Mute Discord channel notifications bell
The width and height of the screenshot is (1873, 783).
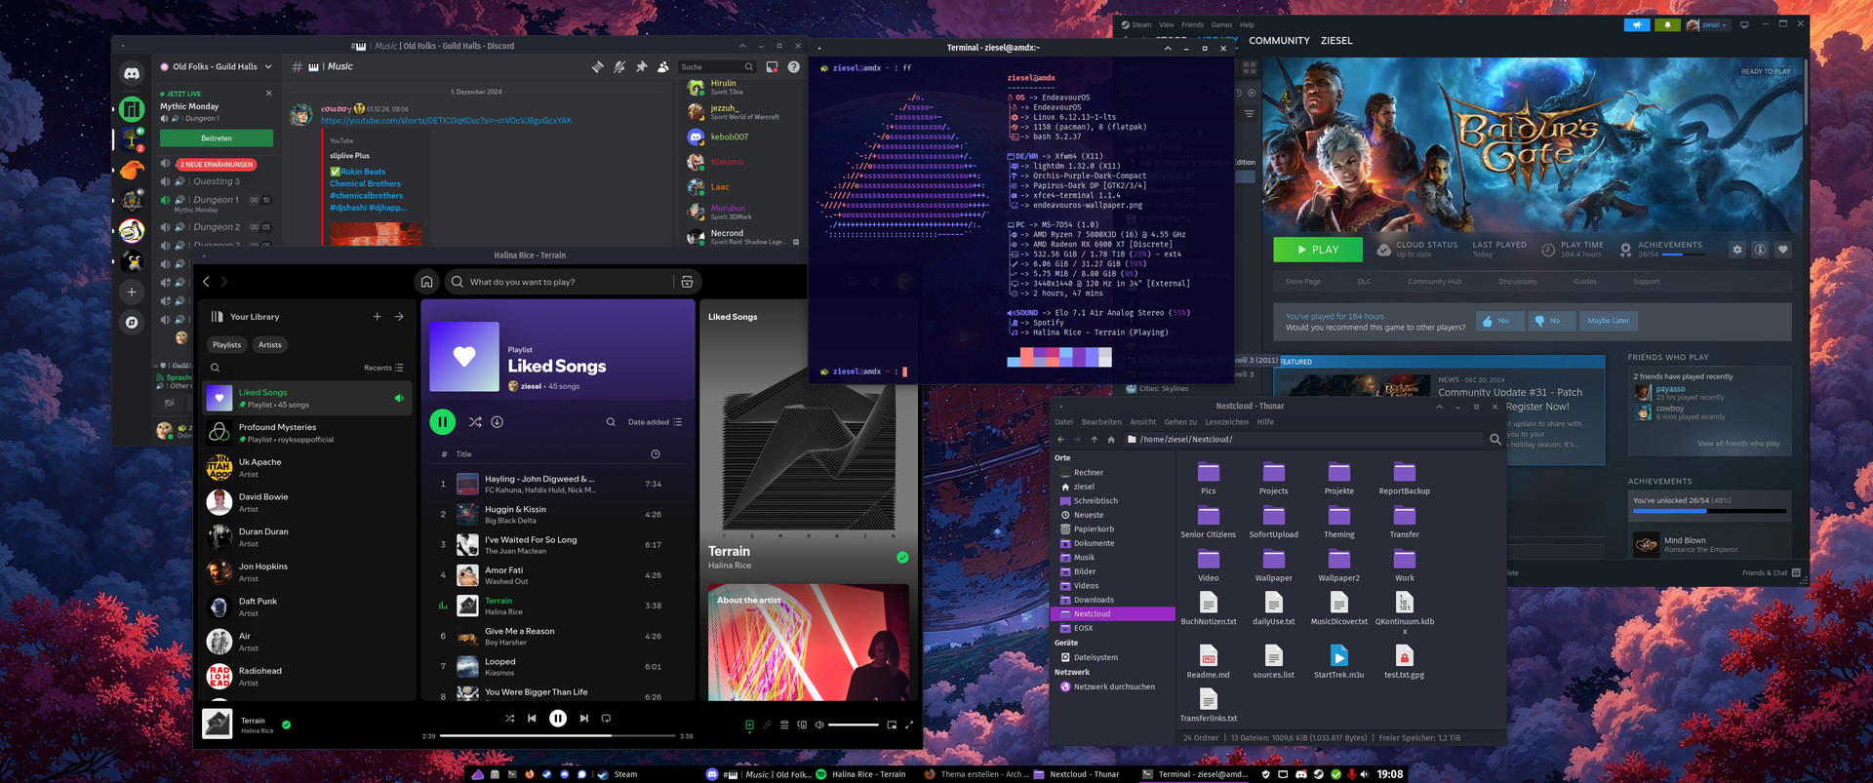(x=618, y=67)
